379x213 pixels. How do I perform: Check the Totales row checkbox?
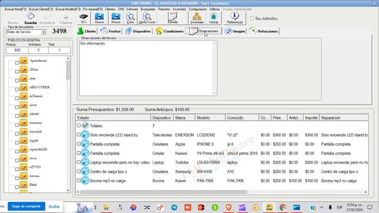(79, 125)
